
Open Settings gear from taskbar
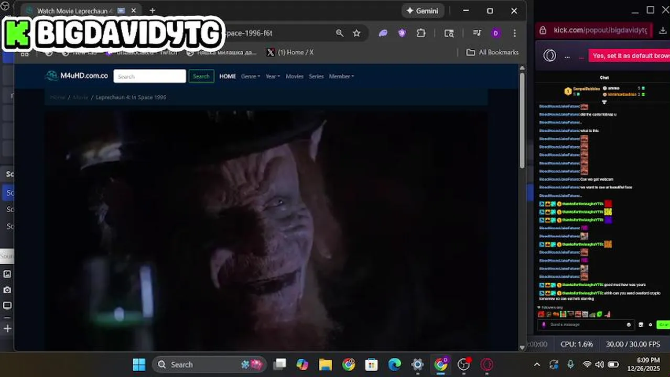(417, 364)
